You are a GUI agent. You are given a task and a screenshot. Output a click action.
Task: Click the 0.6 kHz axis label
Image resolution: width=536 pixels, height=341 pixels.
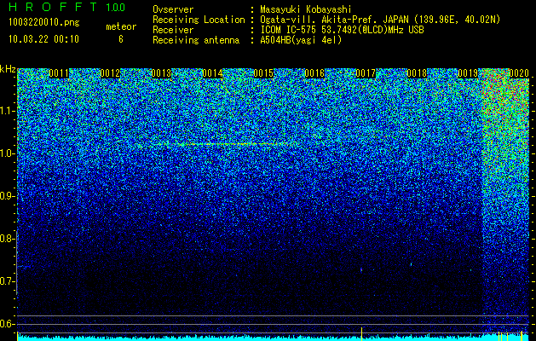tap(8, 324)
